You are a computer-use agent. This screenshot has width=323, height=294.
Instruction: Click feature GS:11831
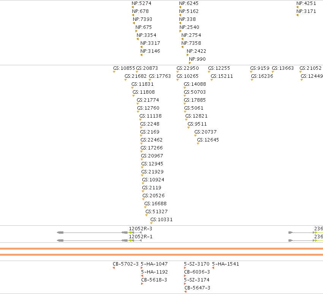point(143,84)
